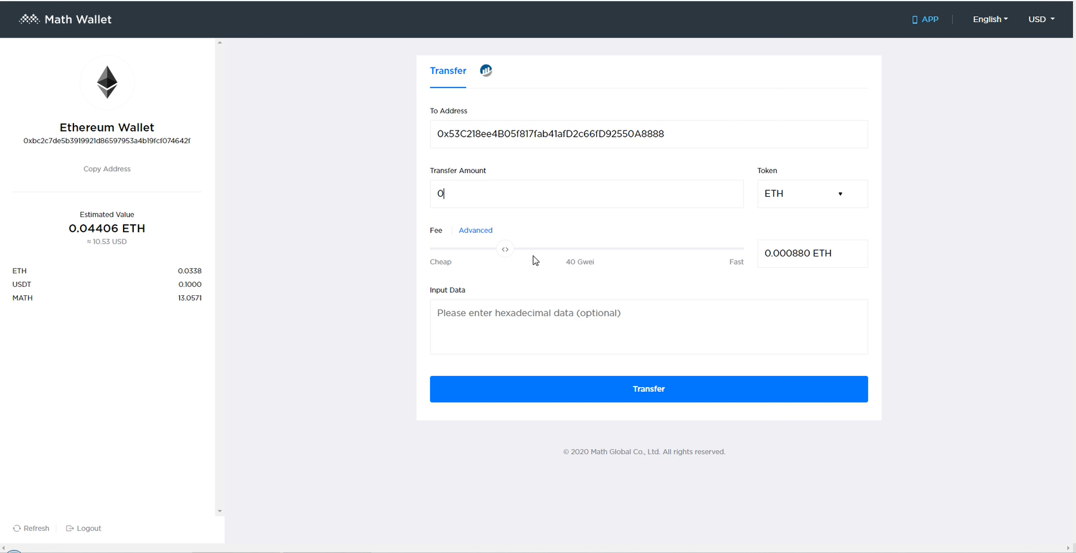Open the Etherscan icon beside Transfer tab

(485, 70)
